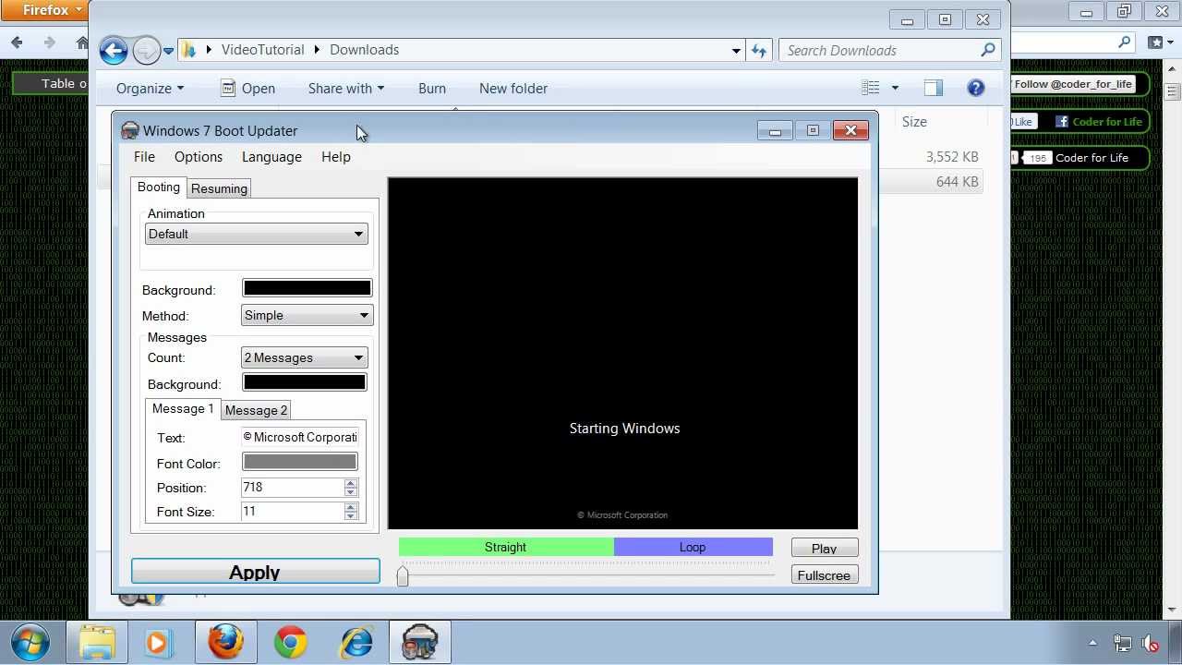This screenshot has height=665, width=1182.
Task: Click Firefox back arrow
Action: point(17,42)
